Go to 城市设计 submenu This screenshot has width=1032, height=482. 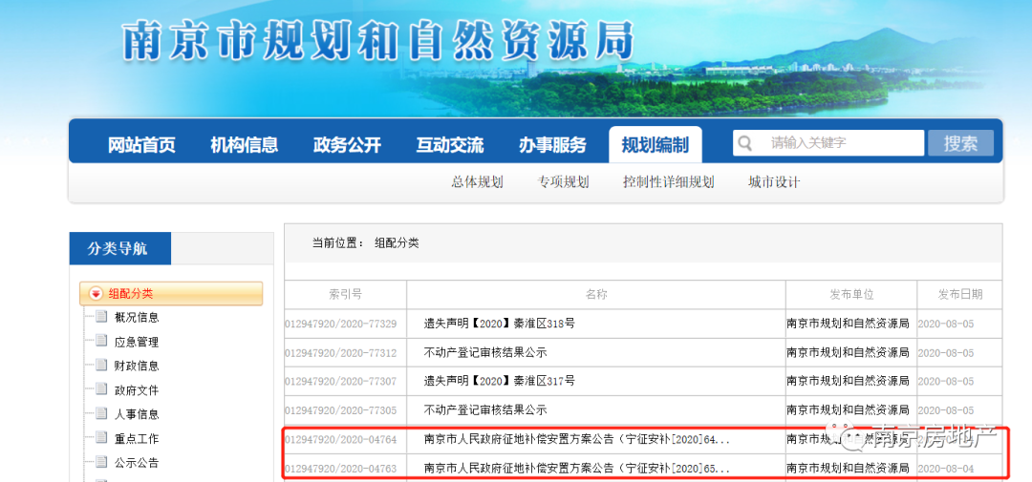coord(774,182)
